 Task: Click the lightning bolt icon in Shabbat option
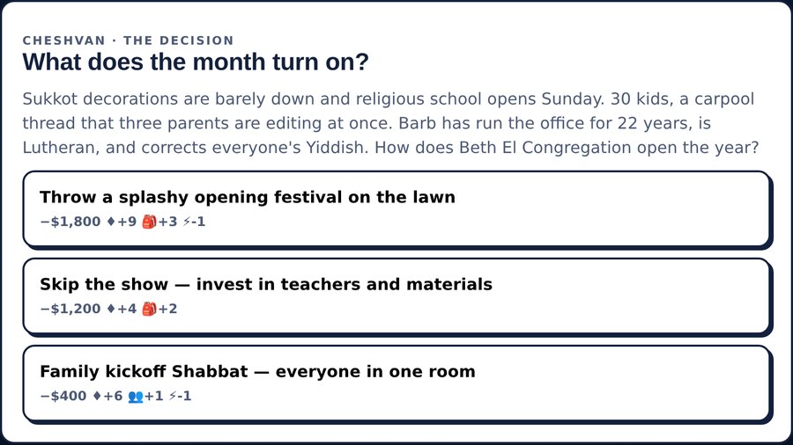(173, 396)
